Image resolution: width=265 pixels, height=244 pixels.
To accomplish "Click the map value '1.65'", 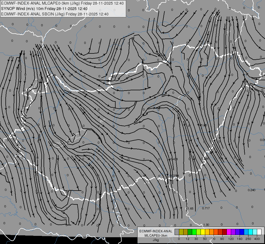I will click(x=191, y=208).
